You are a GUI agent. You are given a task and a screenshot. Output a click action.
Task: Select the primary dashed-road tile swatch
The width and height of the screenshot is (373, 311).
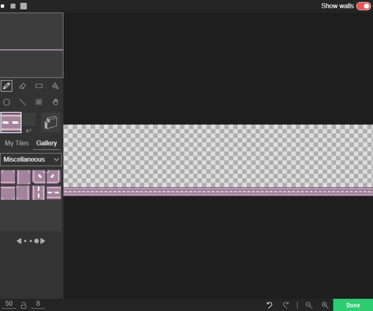pyautogui.click(x=11, y=122)
